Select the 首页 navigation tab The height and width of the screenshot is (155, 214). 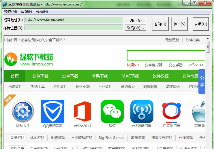click(15, 76)
